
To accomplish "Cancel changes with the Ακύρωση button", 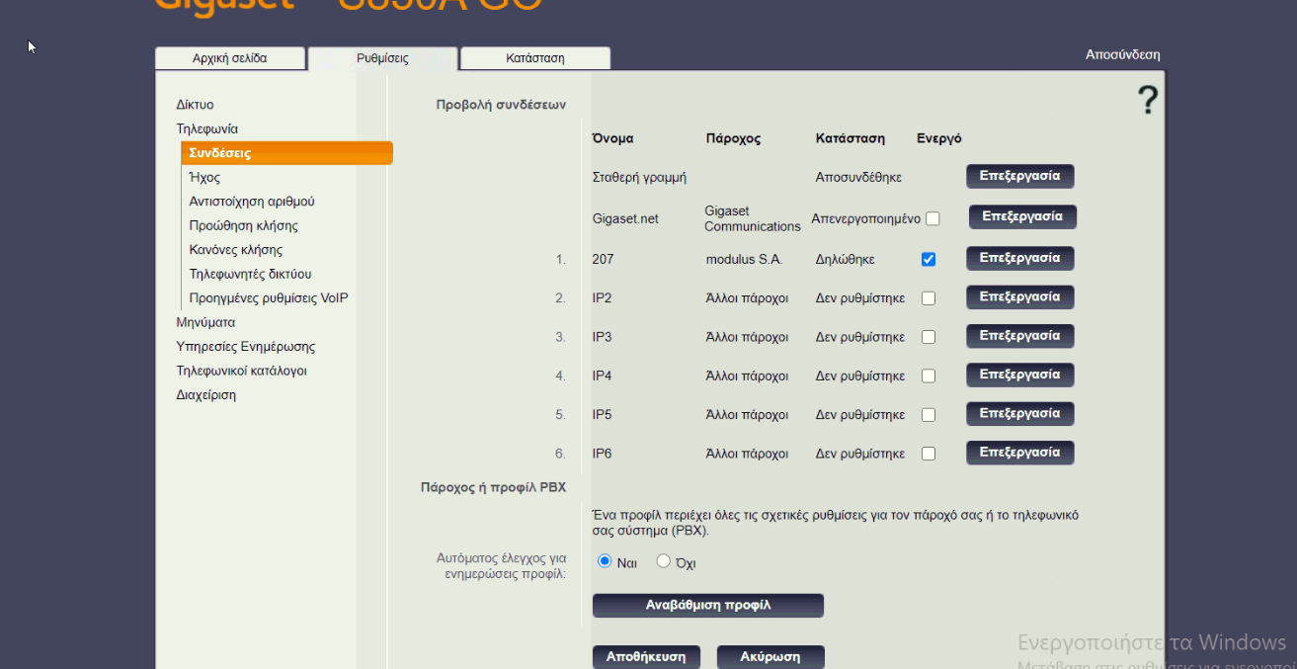I will click(770, 657).
